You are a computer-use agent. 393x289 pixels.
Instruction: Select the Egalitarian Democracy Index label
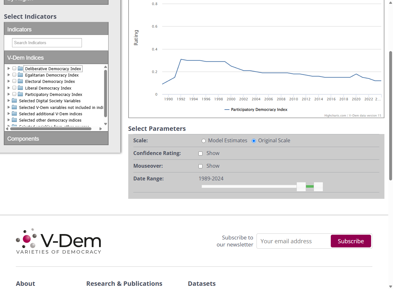click(x=52, y=75)
